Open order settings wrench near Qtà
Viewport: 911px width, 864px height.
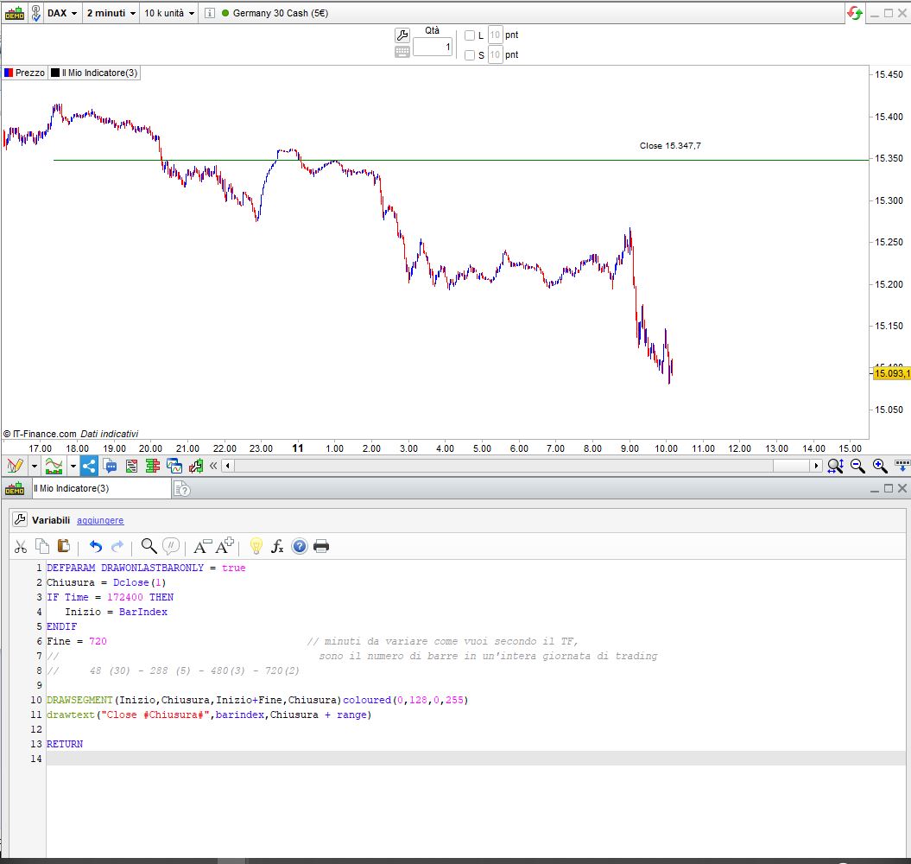[402, 35]
